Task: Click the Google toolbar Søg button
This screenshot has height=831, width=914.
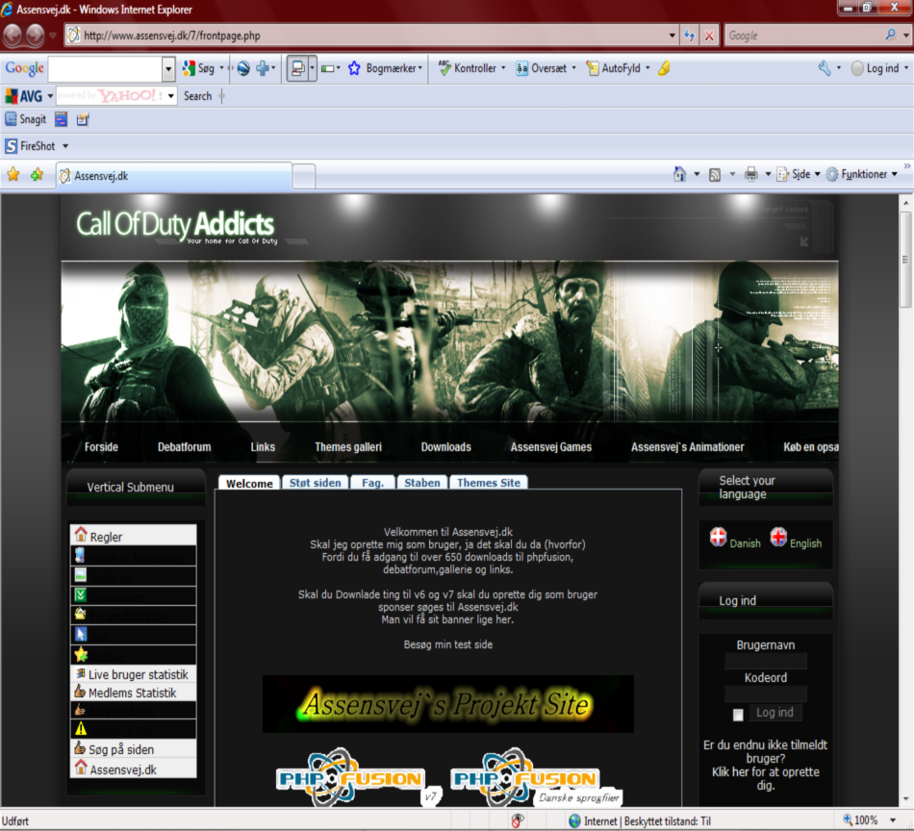Action: tap(198, 68)
